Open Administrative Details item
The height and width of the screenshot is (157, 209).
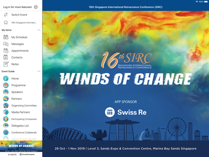(24, 139)
